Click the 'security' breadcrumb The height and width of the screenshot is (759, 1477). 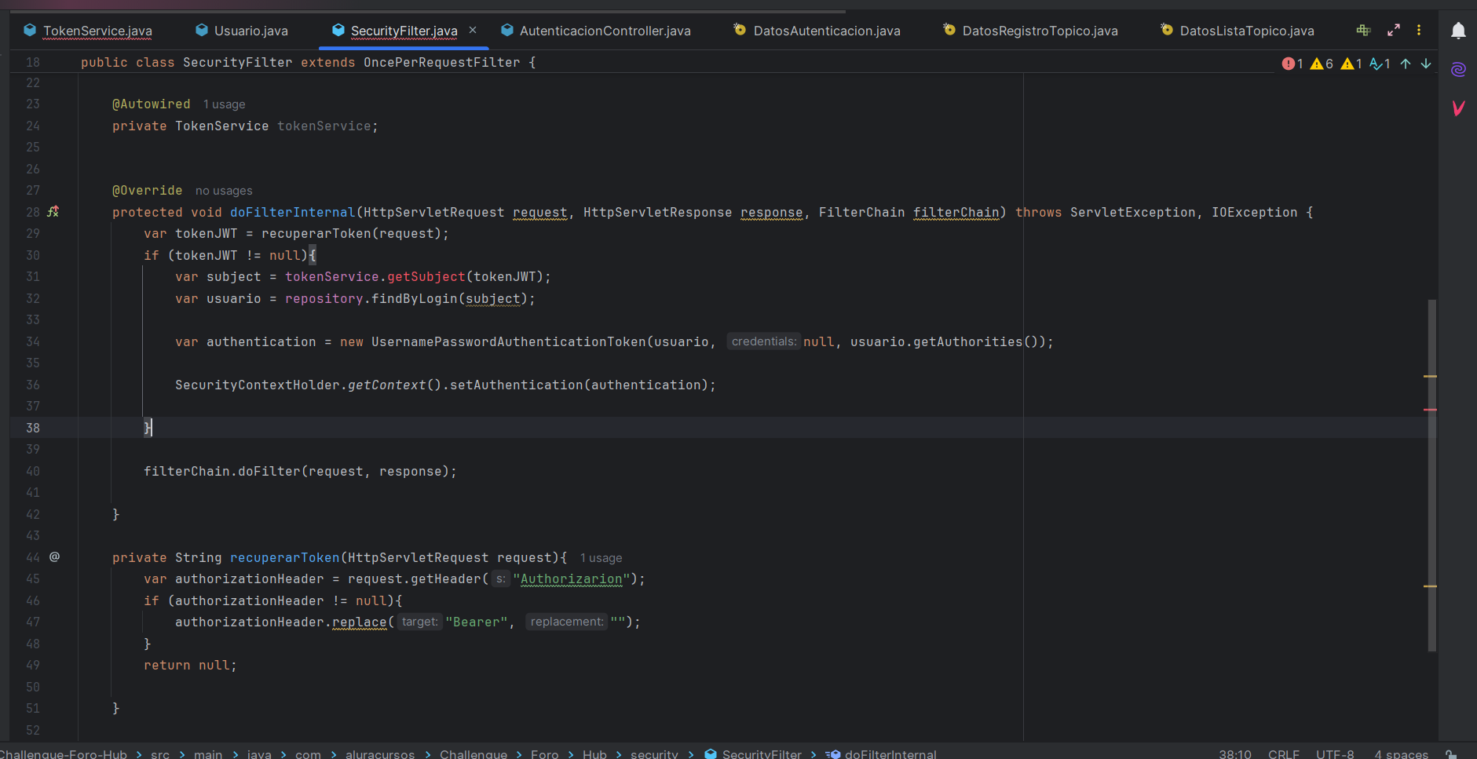(x=654, y=754)
